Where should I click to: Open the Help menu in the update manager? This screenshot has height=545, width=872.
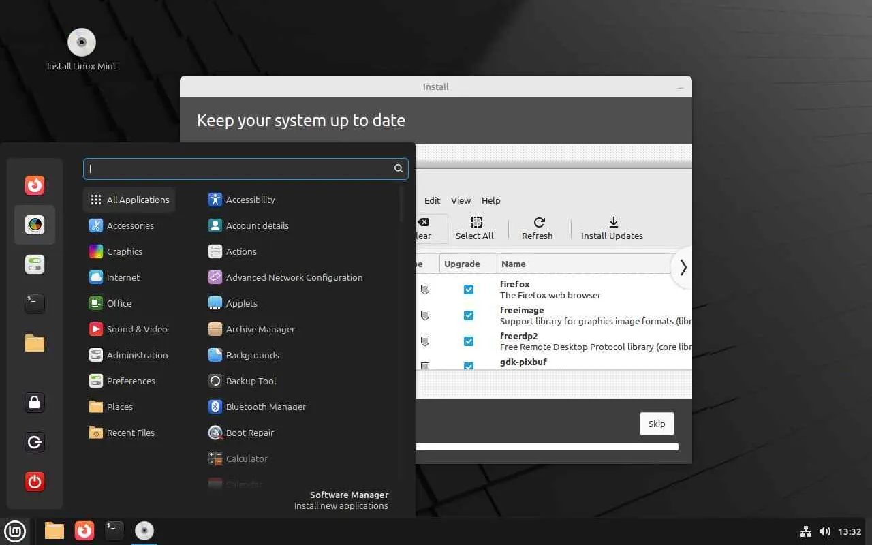(x=490, y=200)
